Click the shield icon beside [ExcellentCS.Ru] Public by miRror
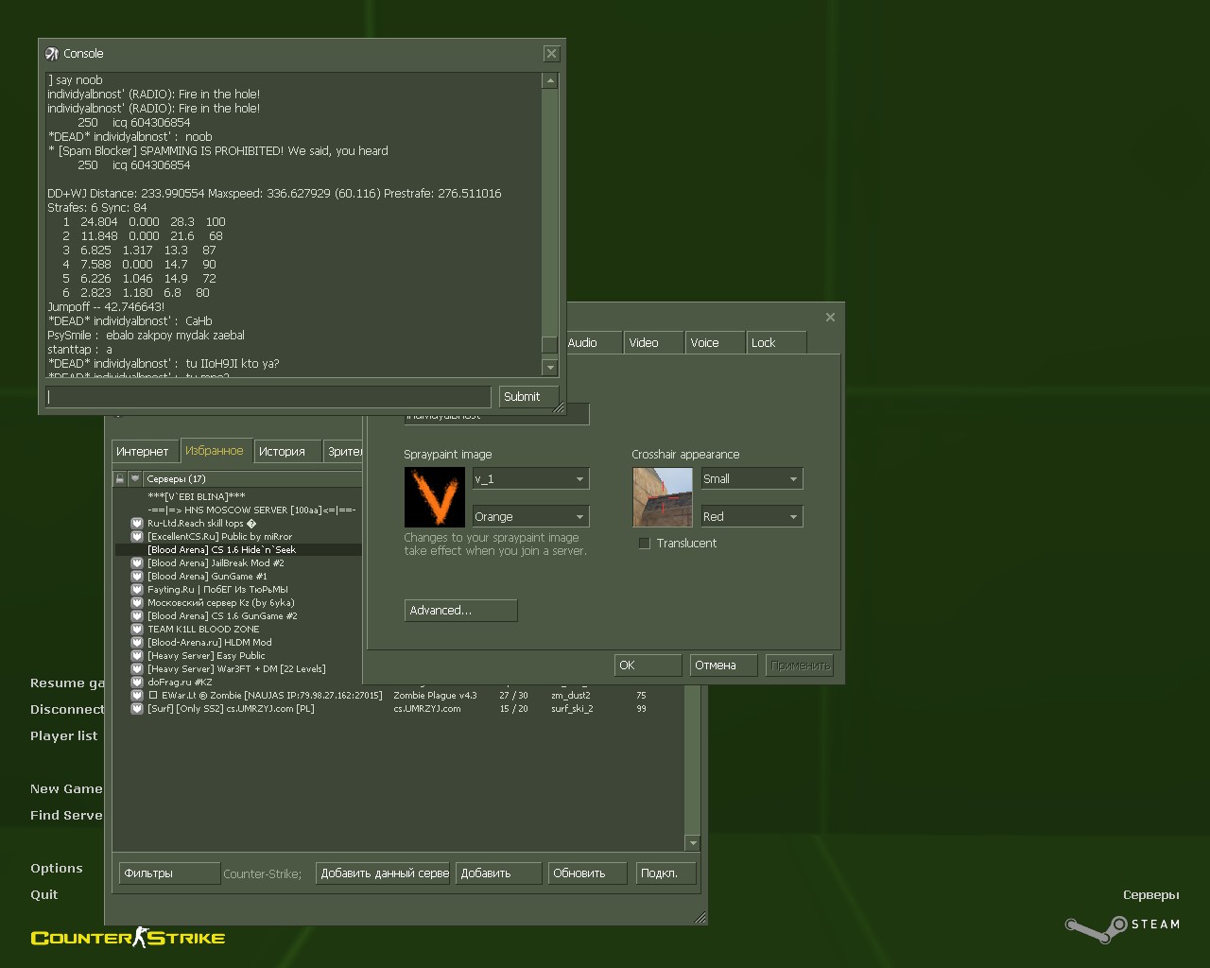The image size is (1210, 968). (x=137, y=537)
